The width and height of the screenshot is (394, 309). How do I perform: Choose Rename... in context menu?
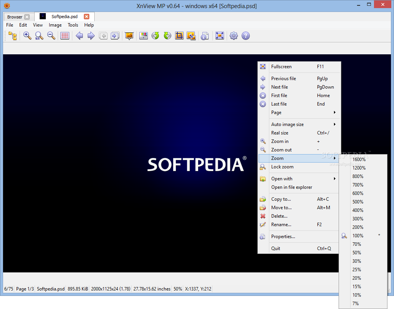pyautogui.click(x=299, y=225)
